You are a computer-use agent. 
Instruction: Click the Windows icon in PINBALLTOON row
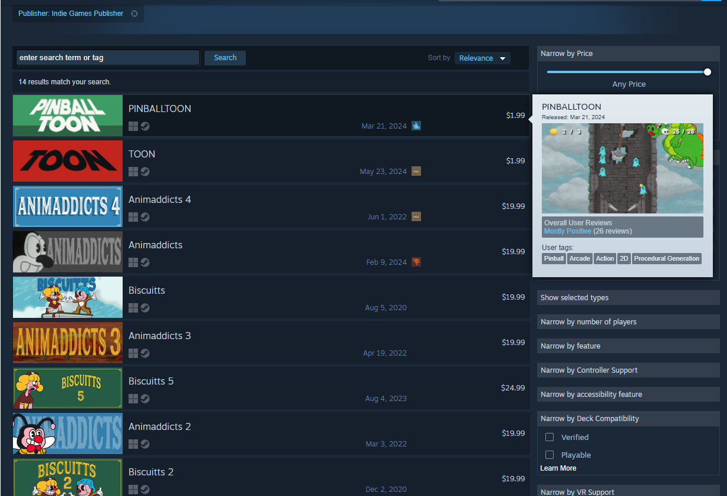133,126
